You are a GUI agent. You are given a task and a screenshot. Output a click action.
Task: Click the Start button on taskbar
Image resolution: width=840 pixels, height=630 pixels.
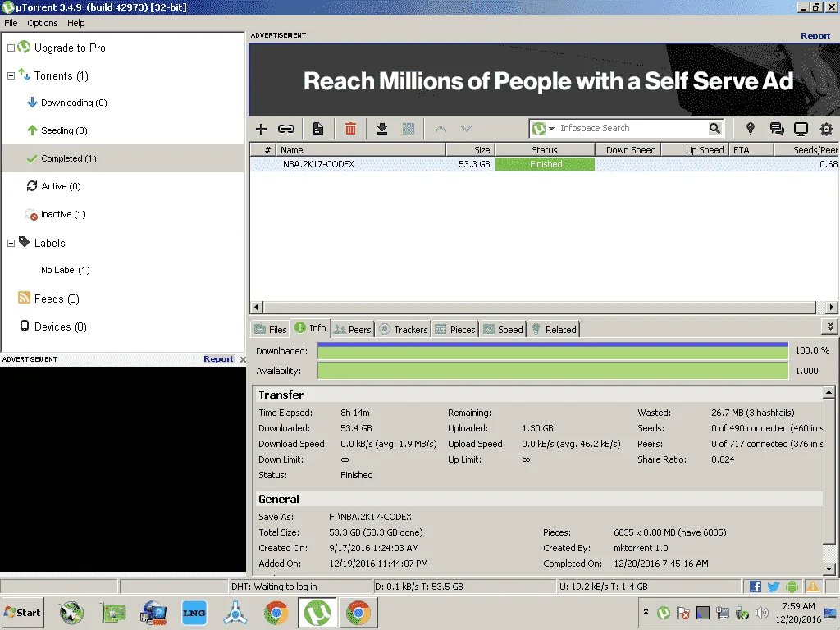click(x=22, y=613)
